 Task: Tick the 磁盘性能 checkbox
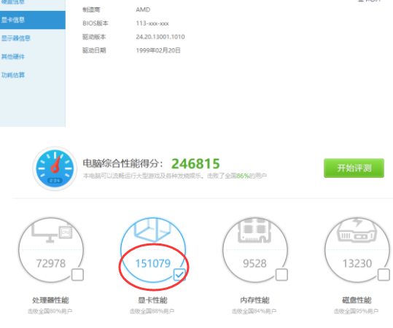click(x=384, y=275)
